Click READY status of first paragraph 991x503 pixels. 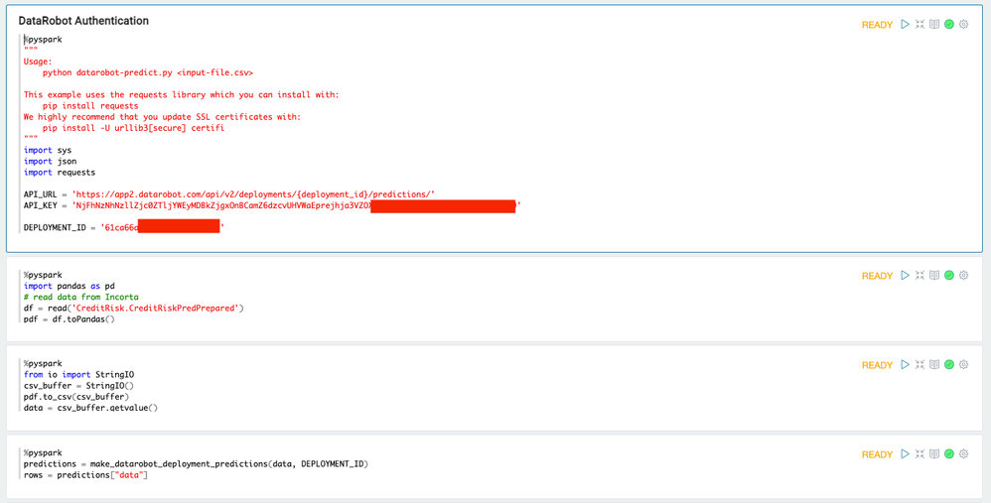click(877, 25)
